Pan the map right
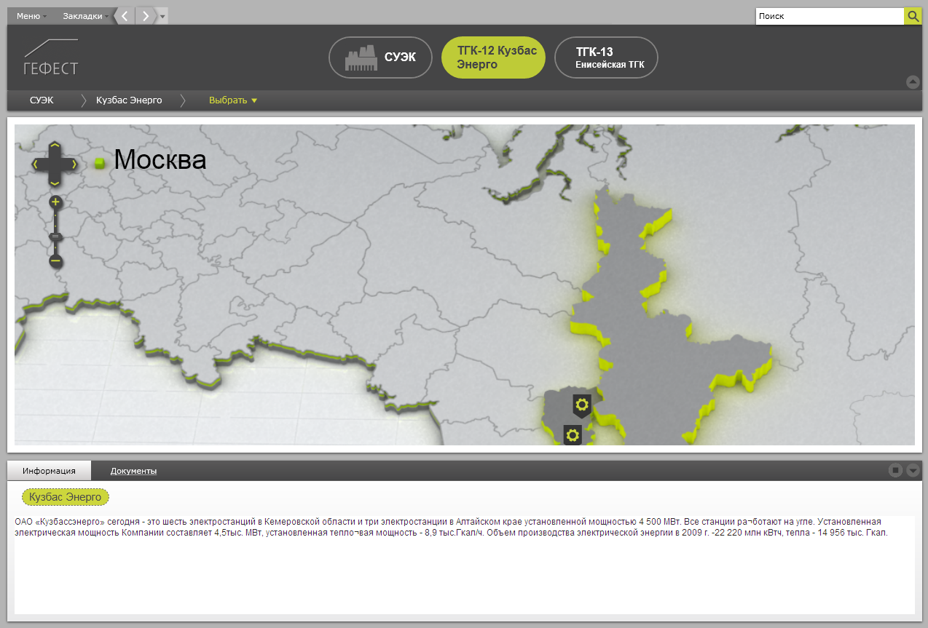Viewport: 928px width, 628px height. click(74, 164)
